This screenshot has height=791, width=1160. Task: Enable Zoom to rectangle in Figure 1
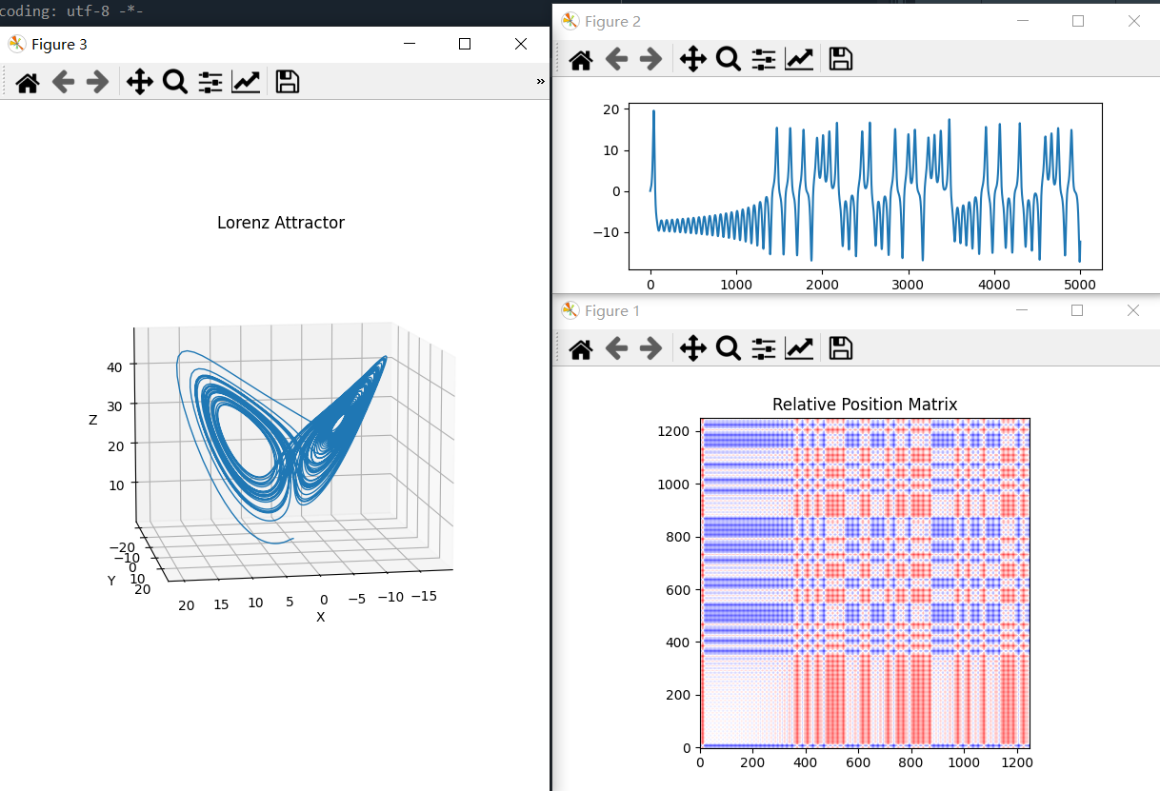coord(729,349)
